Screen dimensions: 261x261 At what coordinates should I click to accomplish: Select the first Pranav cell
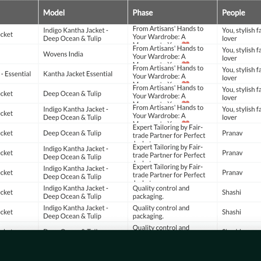232,133
